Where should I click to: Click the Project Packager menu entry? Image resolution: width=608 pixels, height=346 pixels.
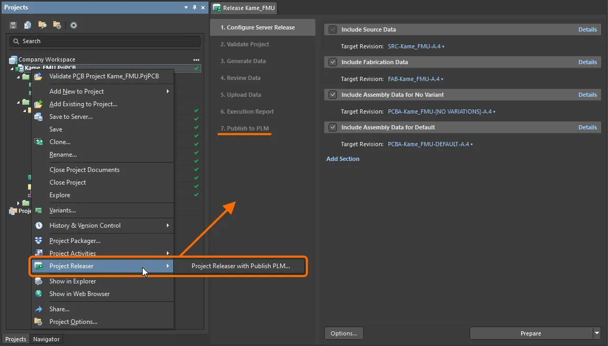pos(75,241)
